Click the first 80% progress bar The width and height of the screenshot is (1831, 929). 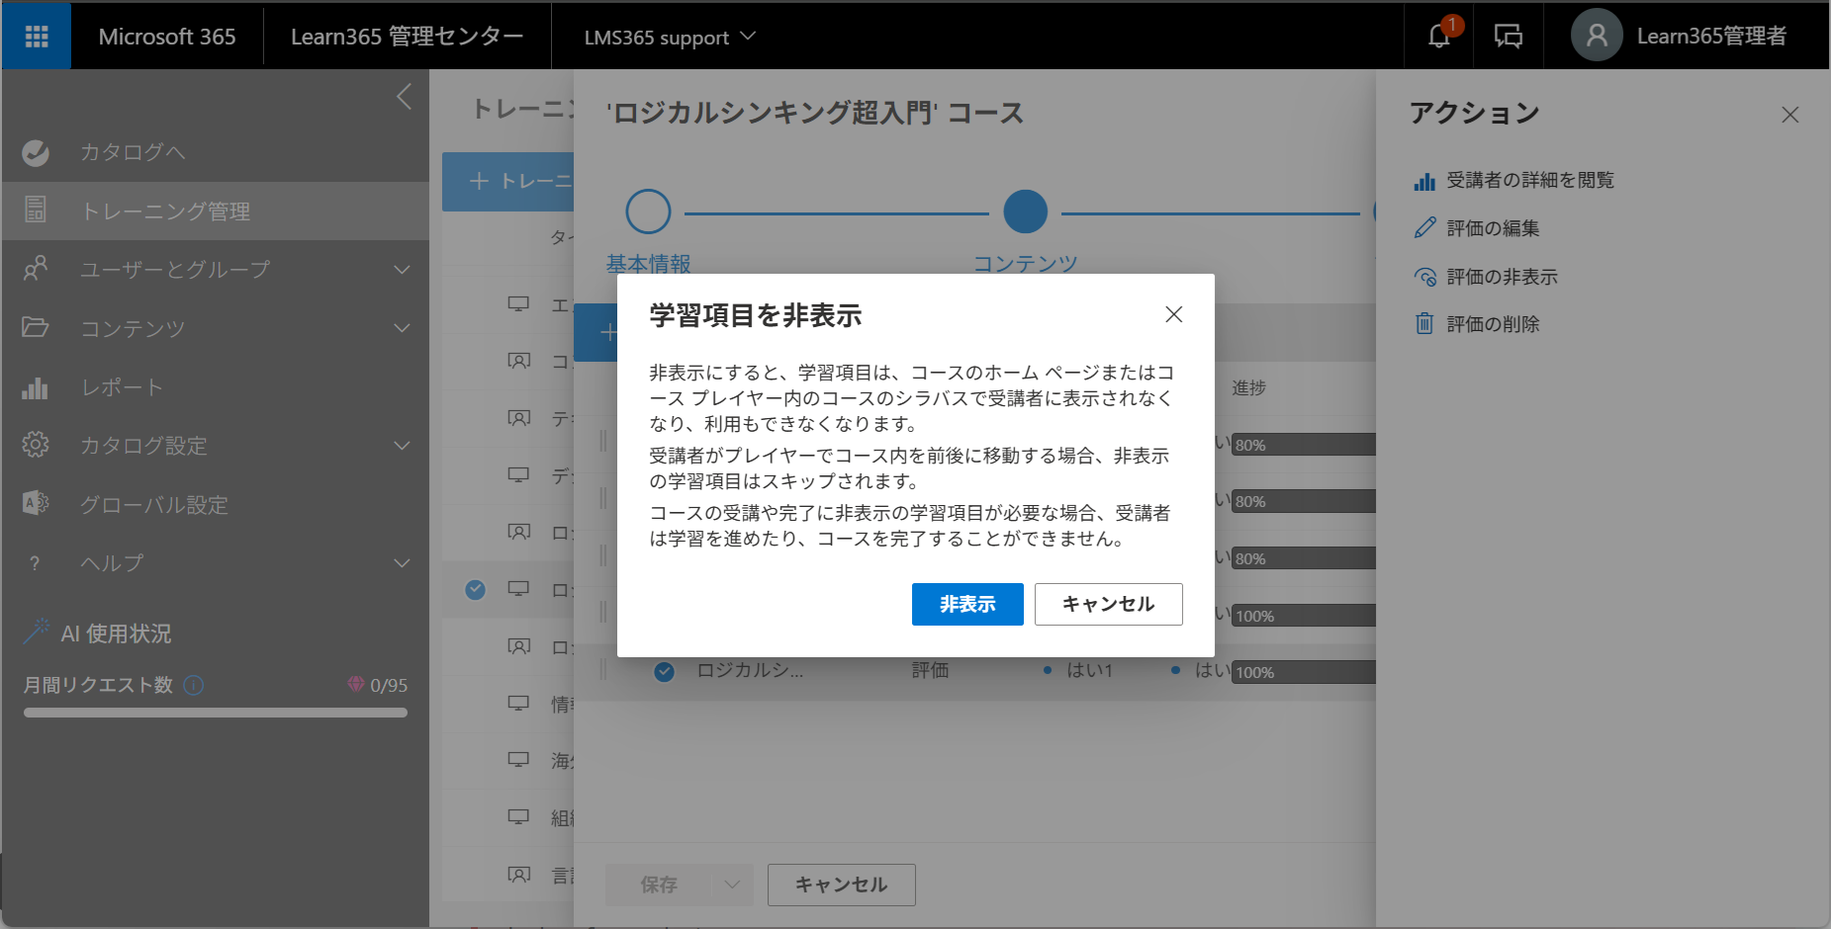pos(1303,445)
